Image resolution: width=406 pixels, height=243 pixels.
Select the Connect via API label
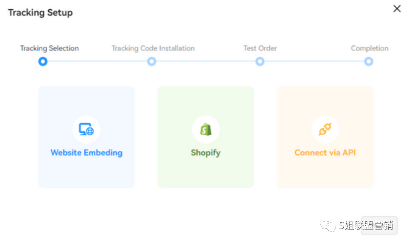(x=325, y=153)
